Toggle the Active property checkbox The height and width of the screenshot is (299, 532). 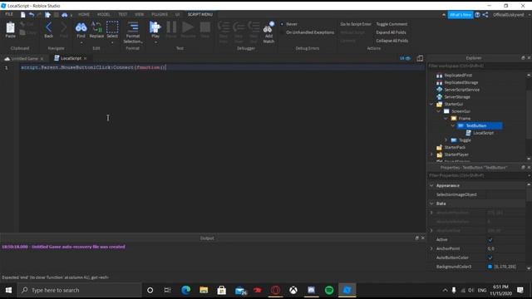pos(490,240)
